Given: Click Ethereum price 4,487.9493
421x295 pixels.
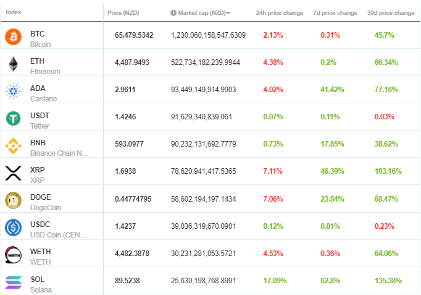Looking at the screenshot, I should (x=132, y=62).
